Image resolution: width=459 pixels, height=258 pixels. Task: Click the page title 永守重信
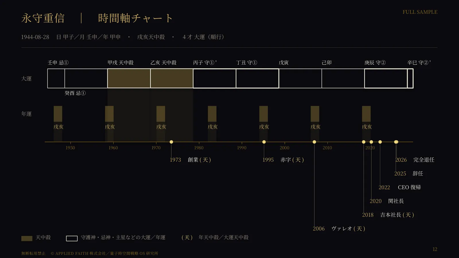[x=43, y=18]
